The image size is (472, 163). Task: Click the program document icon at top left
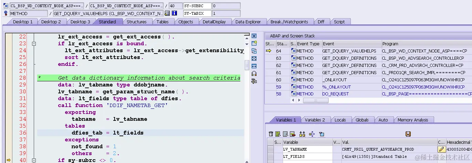pyautogui.click(x=6, y=6)
